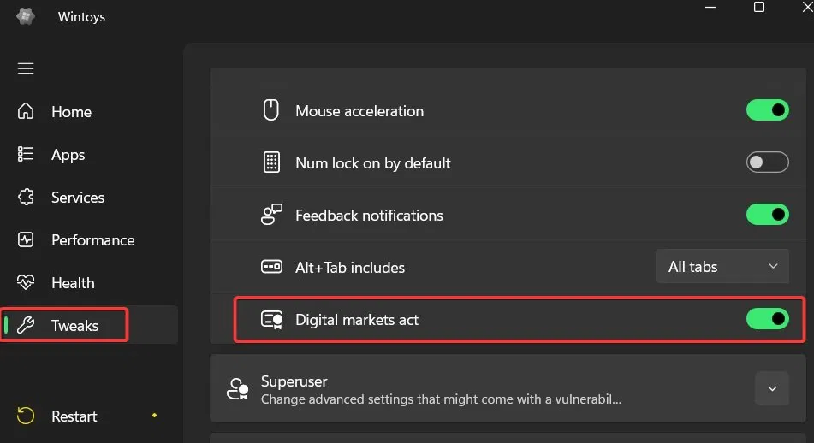Click the Restart circular arrow icon
814x443 pixels.
tap(26, 416)
